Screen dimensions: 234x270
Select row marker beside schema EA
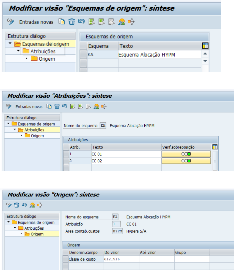click(x=83, y=55)
